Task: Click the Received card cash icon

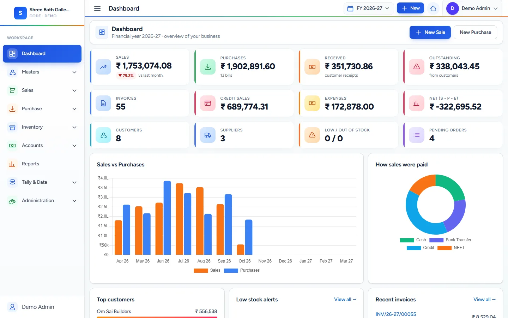Action: click(x=312, y=67)
